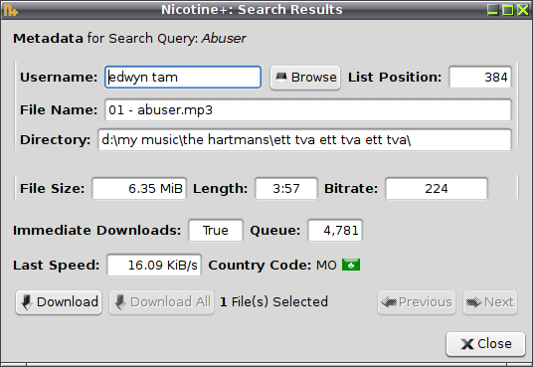Click the File Size field 6.35 MiB
This screenshot has height=367, width=533.
click(x=139, y=188)
